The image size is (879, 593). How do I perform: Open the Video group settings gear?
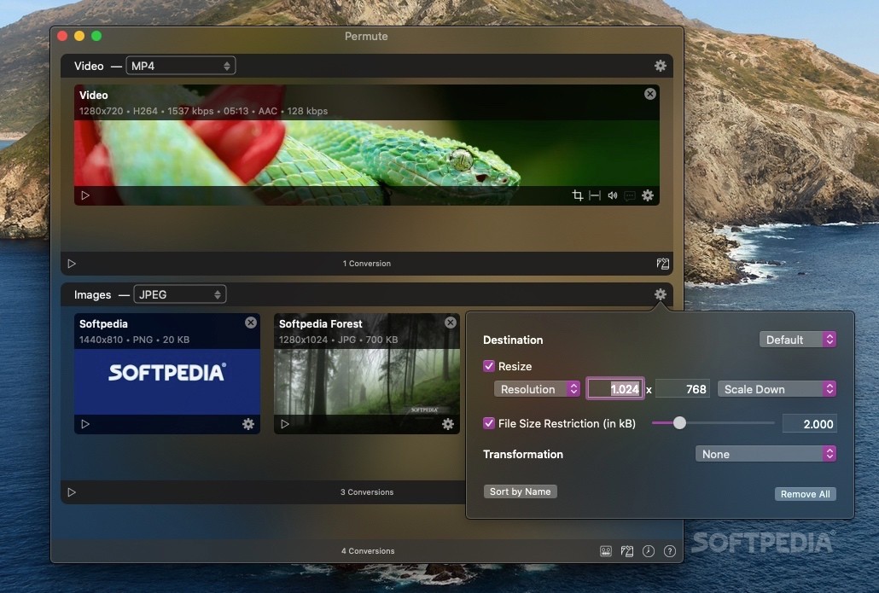661,66
